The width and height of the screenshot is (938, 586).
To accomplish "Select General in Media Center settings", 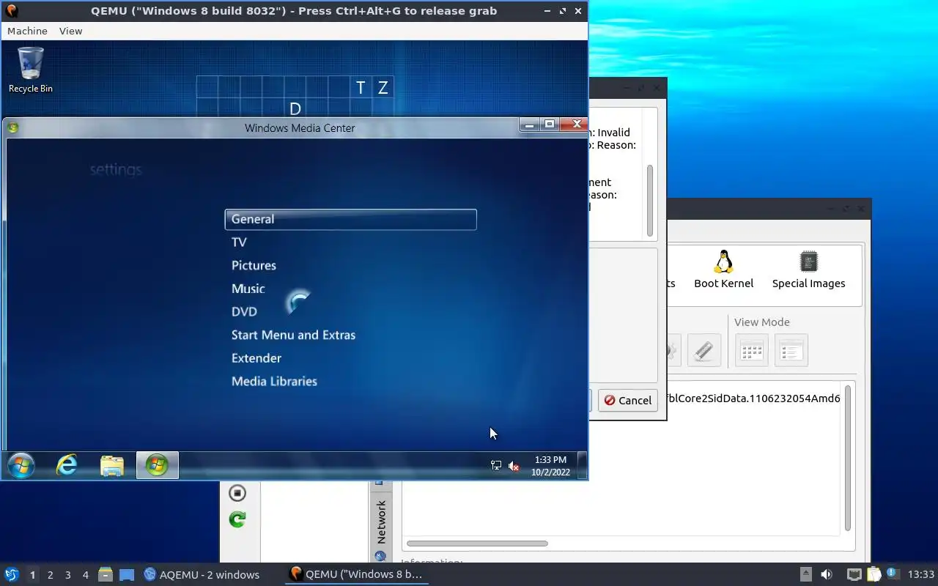I will coord(350,219).
